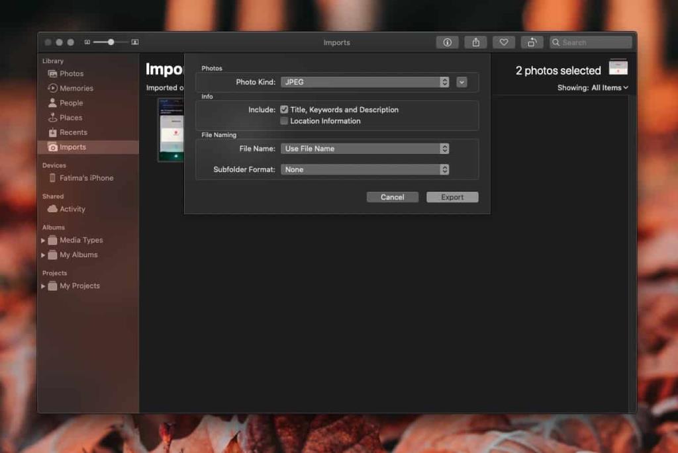Uncheck Title, Keywords and Description
This screenshot has height=453, width=678.
(285, 110)
